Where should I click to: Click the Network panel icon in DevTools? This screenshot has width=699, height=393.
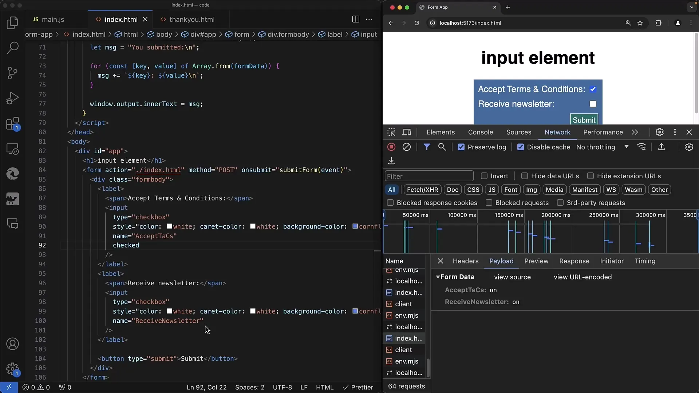click(x=557, y=132)
